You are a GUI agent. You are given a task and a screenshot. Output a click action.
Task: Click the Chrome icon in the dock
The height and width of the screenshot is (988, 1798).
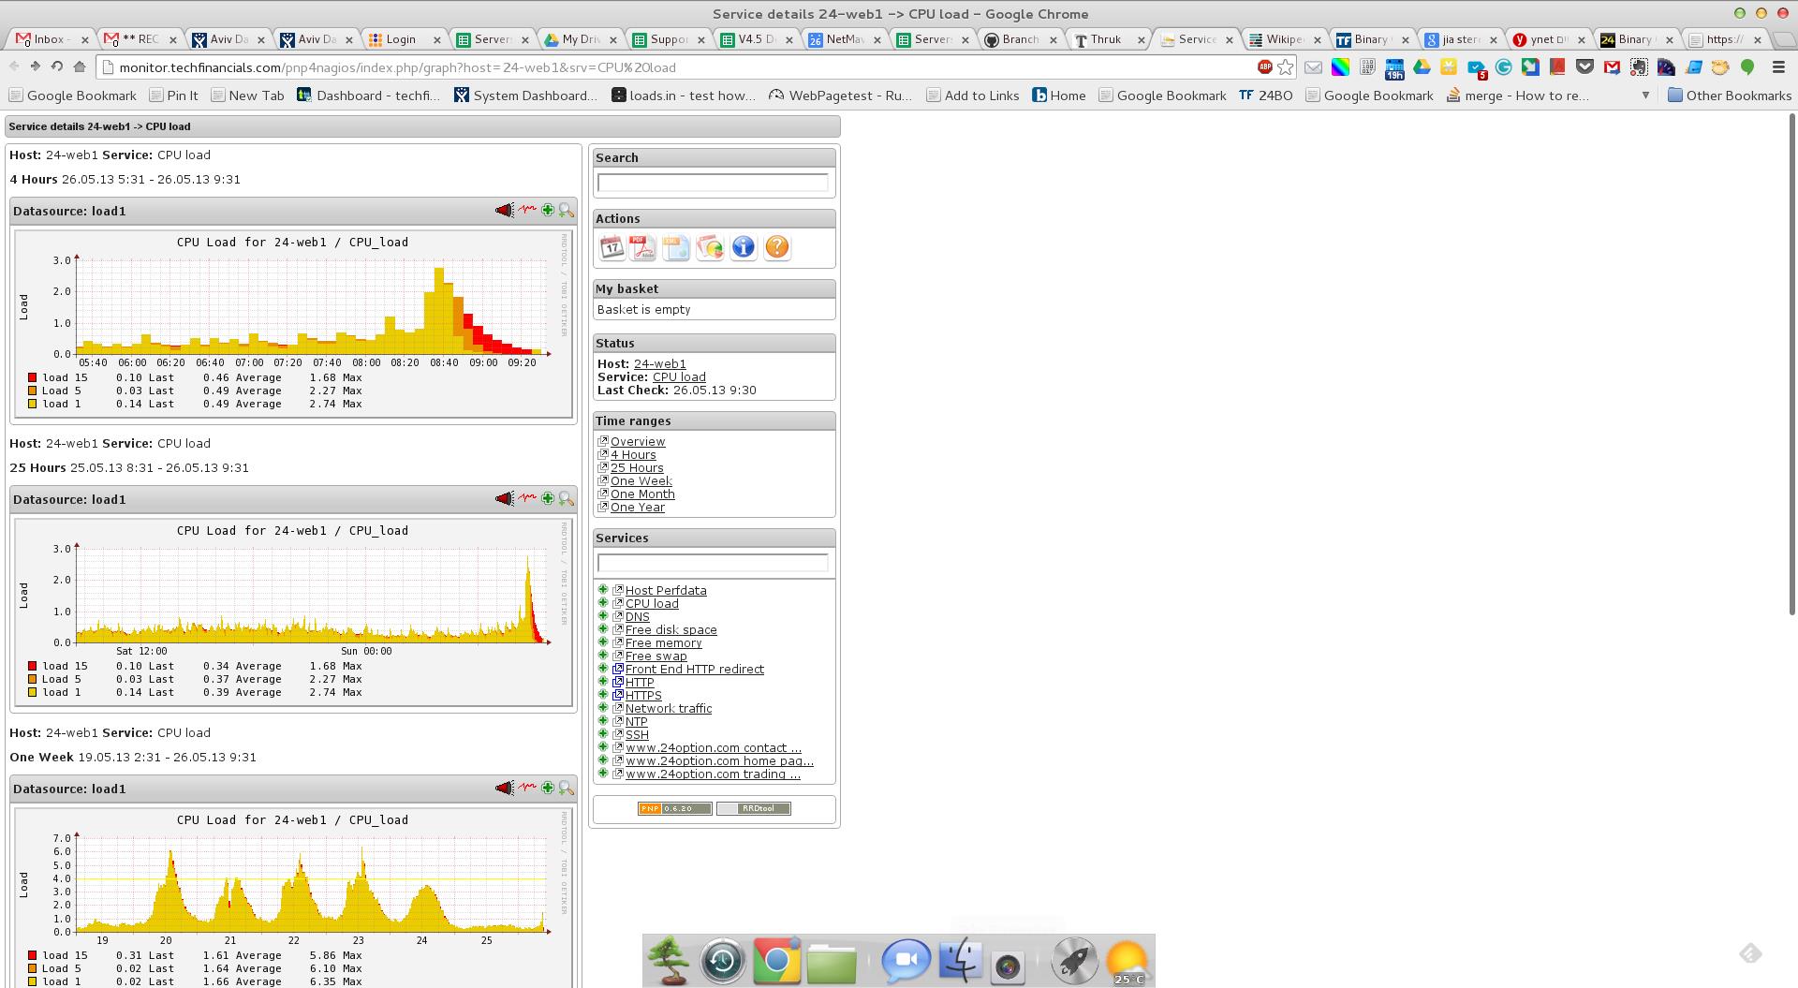[776, 962]
